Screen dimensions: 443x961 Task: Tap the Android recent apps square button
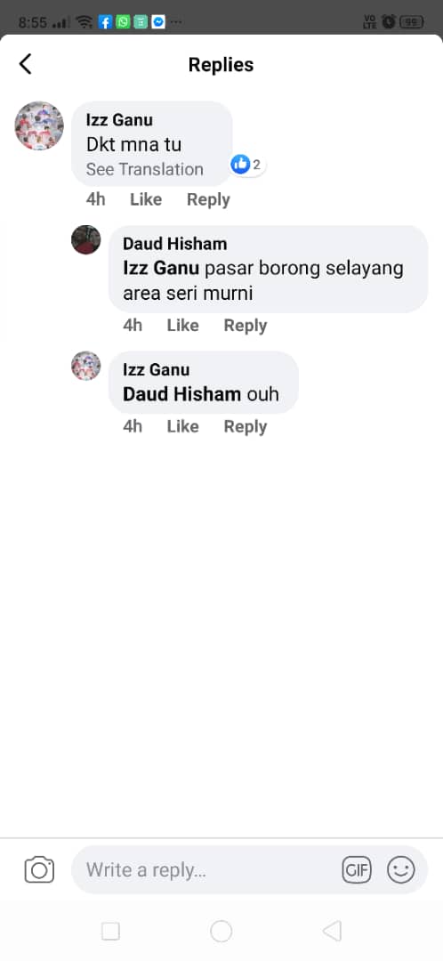[110, 931]
